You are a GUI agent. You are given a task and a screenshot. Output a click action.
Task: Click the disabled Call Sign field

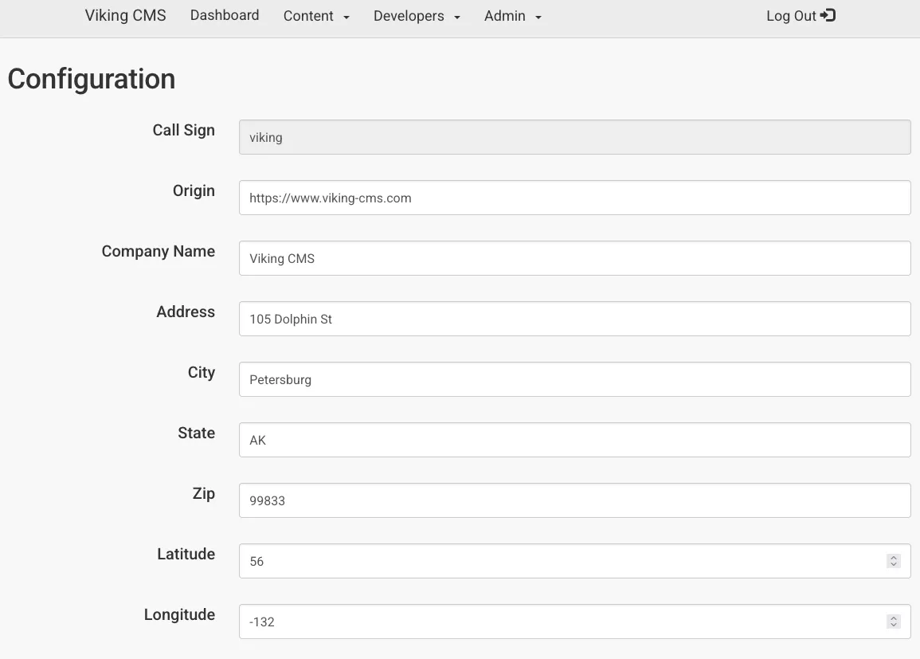[x=574, y=137]
